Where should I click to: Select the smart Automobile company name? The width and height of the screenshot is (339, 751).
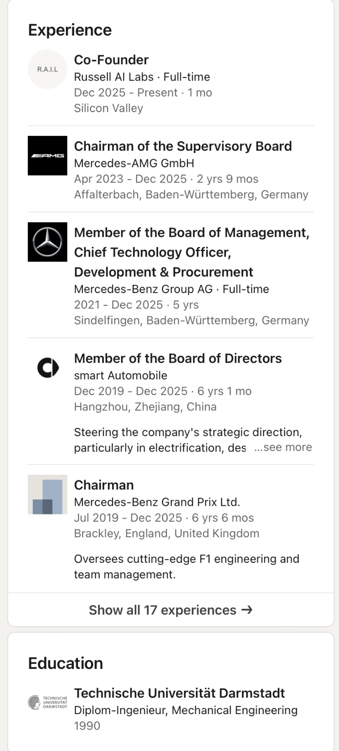click(120, 375)
